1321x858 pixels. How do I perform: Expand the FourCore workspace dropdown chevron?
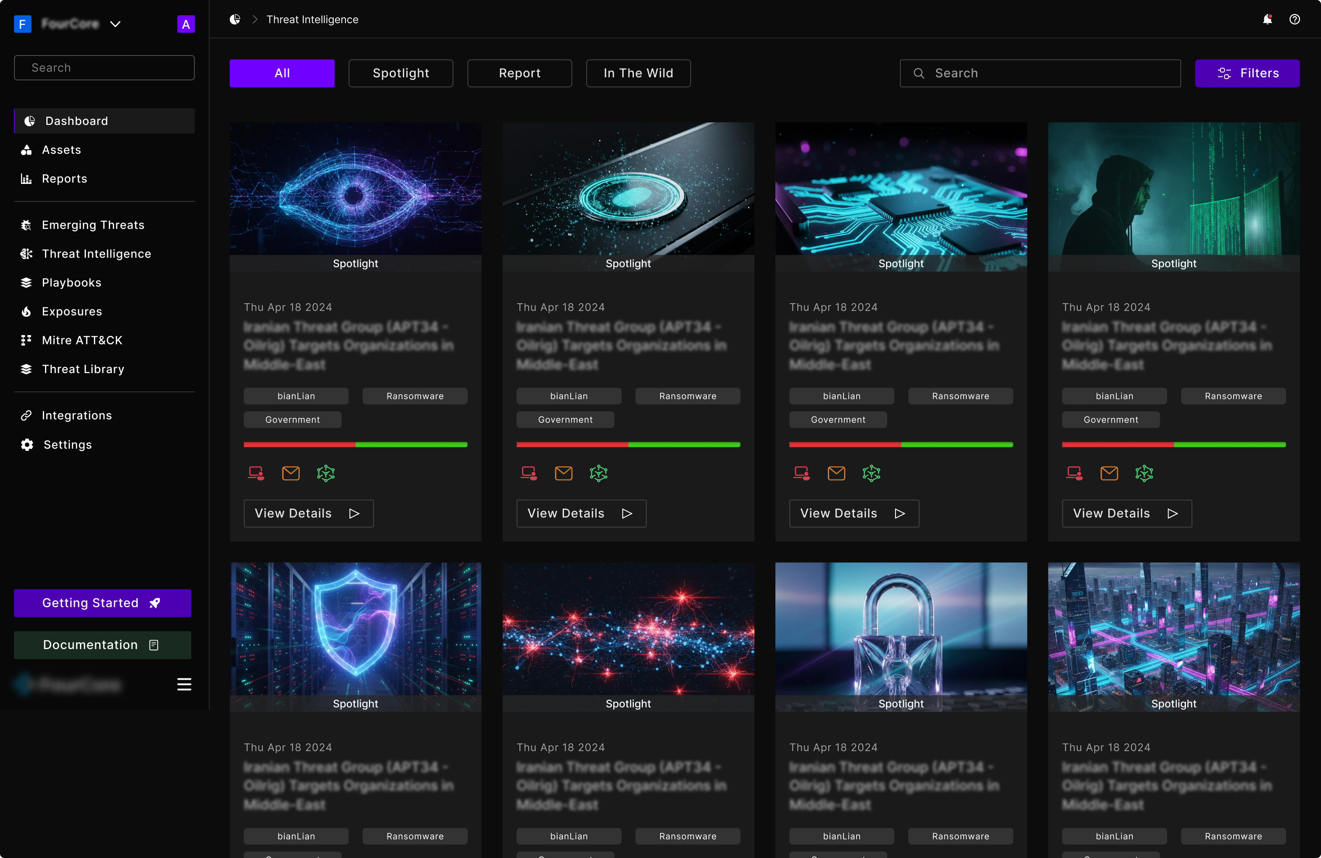[115, 24]
